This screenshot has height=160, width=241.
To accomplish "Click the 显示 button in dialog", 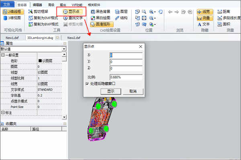I will pos(111,91).
